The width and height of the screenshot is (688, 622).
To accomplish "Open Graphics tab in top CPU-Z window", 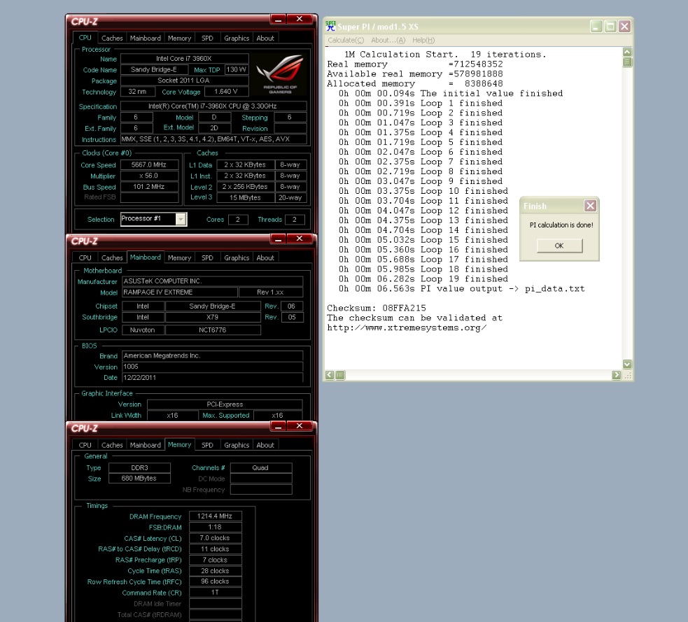I will [237, 38].
